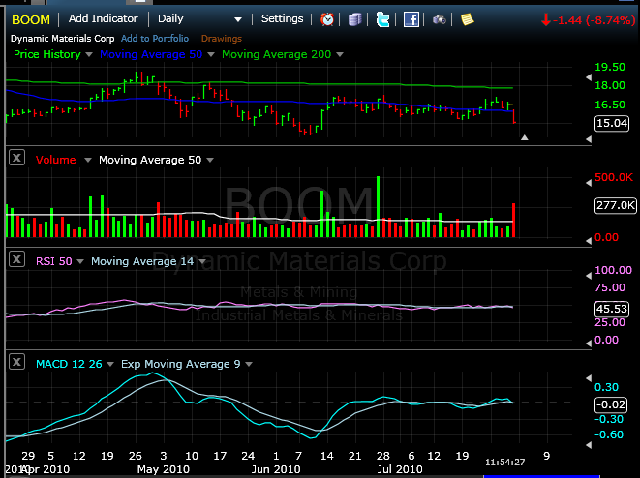Screen dimensions: 640x478
Task: Click the small white triangle marker below price scale
Action: 525,137
